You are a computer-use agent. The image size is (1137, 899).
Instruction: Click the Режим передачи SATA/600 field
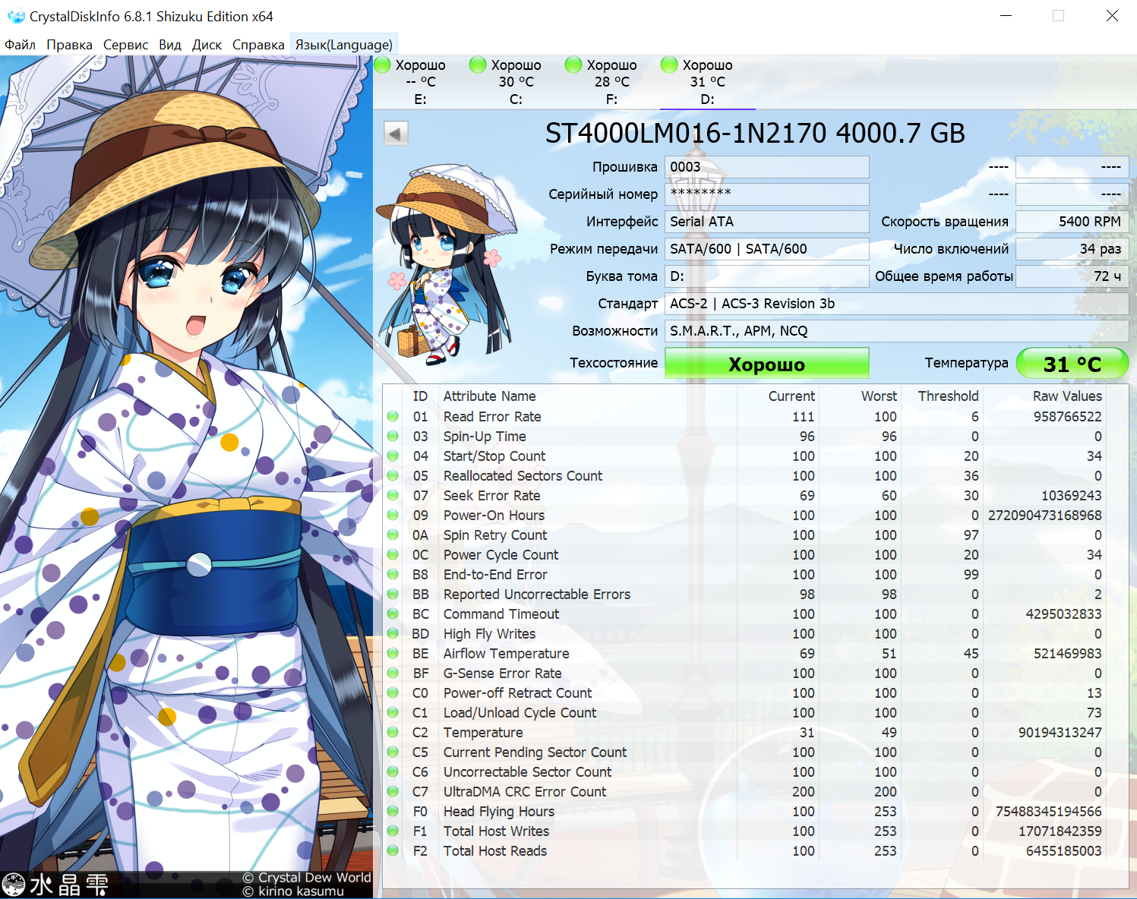[x=767, y=249]
